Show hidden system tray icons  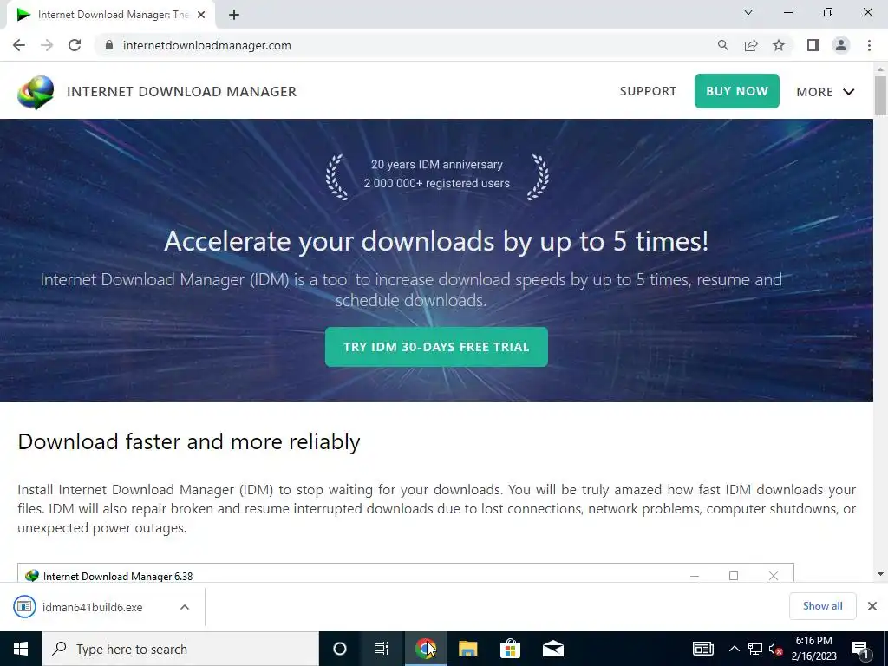(x=734, y=649)
